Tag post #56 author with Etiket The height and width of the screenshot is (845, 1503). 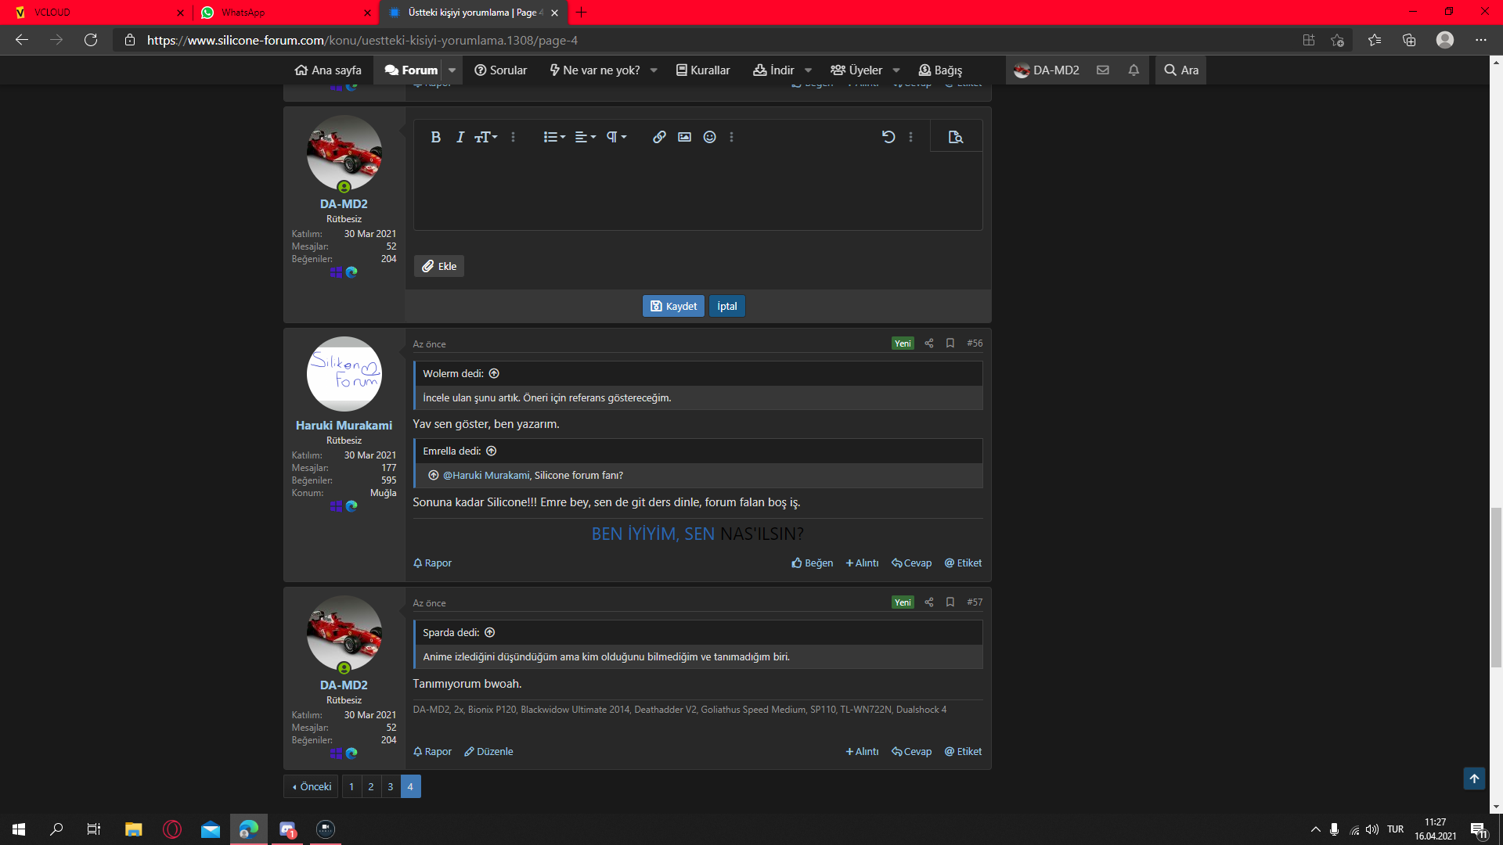click(963, 563)
